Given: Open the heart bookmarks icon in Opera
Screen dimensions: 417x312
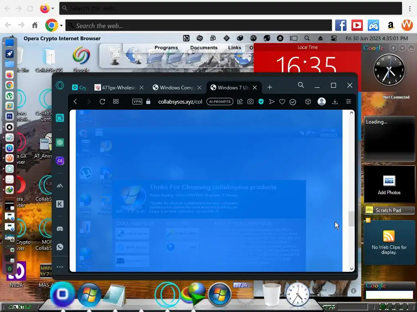Looking at the screenshot, I should point(282,102).
